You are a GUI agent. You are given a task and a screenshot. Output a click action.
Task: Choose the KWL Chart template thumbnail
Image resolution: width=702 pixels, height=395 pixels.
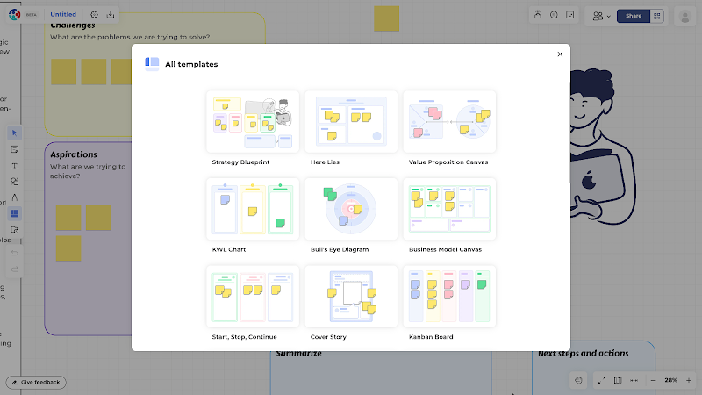pyautogui.click(x=253, y=209)
